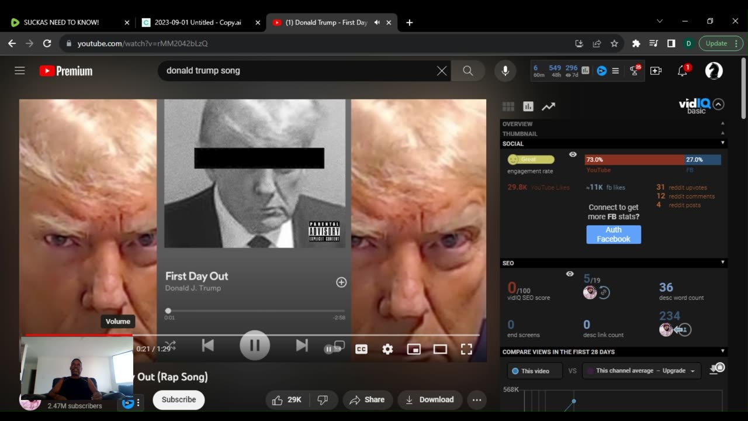Expand the OVERVIEW section

614,124
